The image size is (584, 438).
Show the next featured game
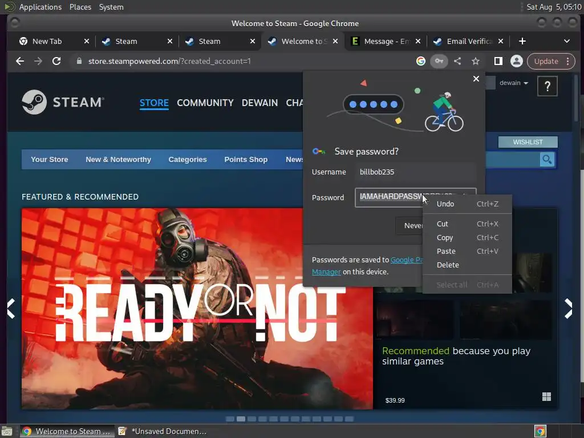[x=568, y=309]
